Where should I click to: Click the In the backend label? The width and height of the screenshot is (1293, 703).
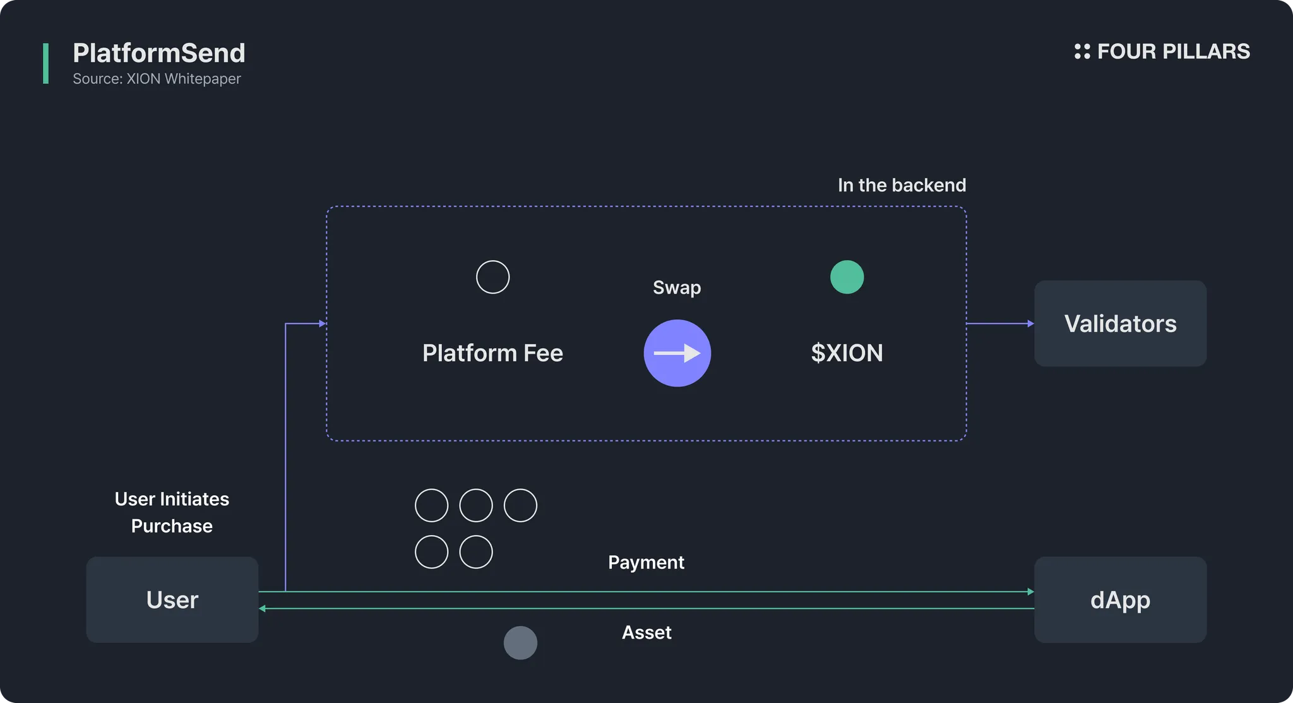(x=902, y=185)
